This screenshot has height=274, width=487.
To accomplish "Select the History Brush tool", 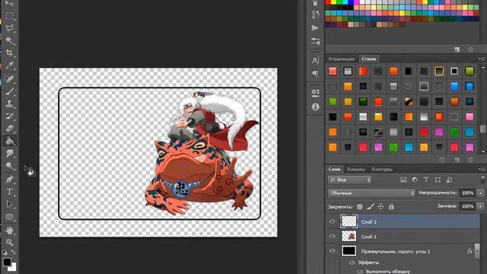I will [x=9, y=116].
